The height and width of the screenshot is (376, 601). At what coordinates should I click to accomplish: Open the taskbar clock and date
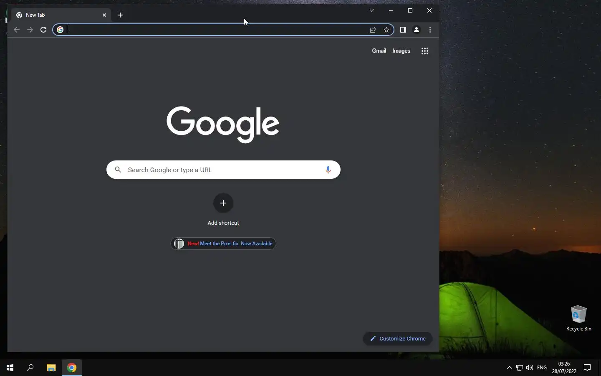click(564, 368)
